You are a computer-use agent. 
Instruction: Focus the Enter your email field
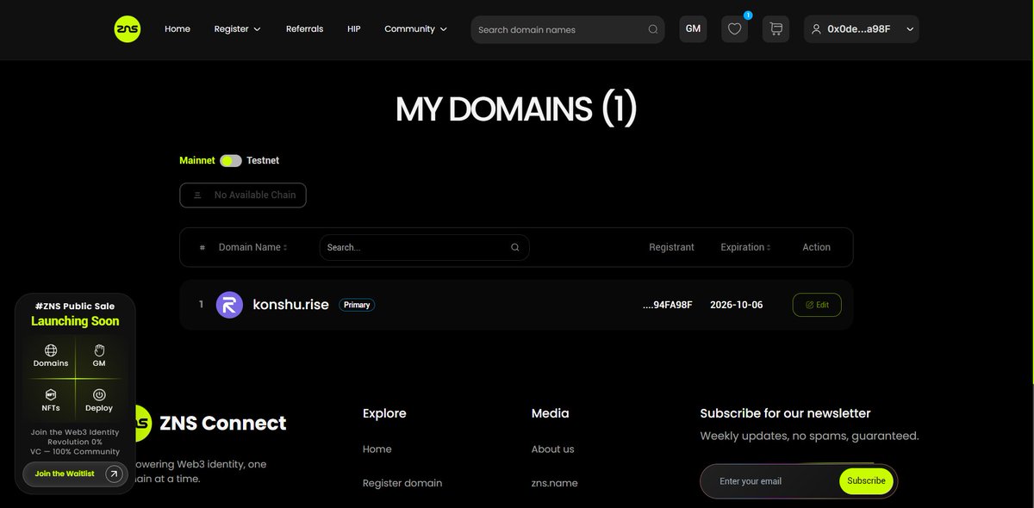[771, 481]
